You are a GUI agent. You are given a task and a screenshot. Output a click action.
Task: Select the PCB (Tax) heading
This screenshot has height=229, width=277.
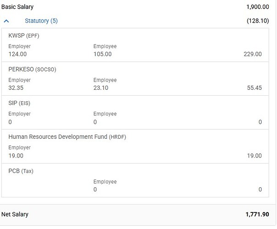click(x=21, y=171)
